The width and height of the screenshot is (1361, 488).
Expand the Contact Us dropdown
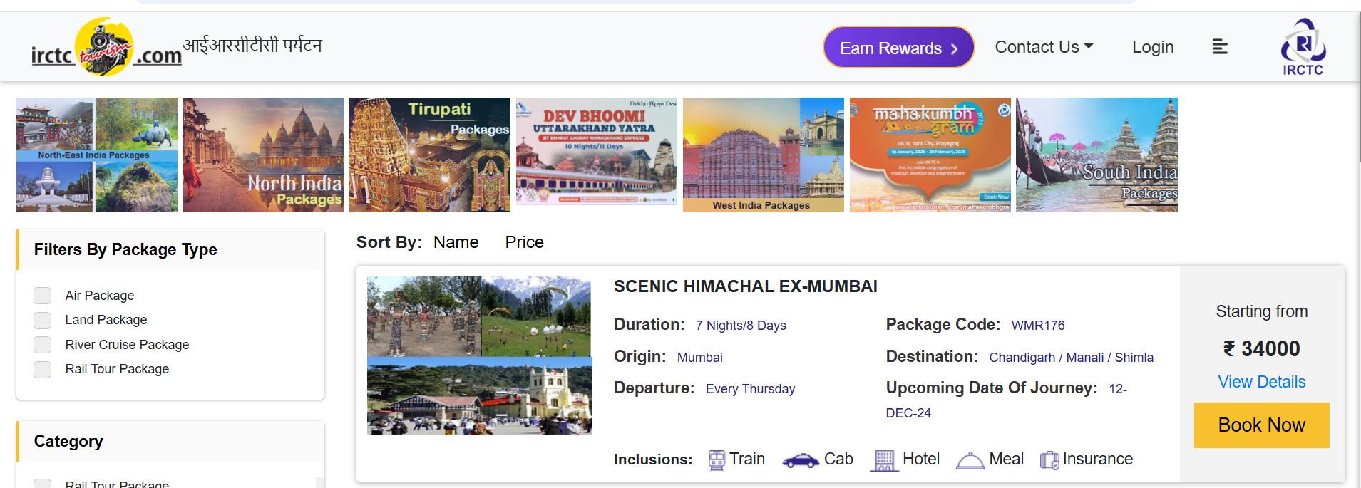pos(1043,47)
